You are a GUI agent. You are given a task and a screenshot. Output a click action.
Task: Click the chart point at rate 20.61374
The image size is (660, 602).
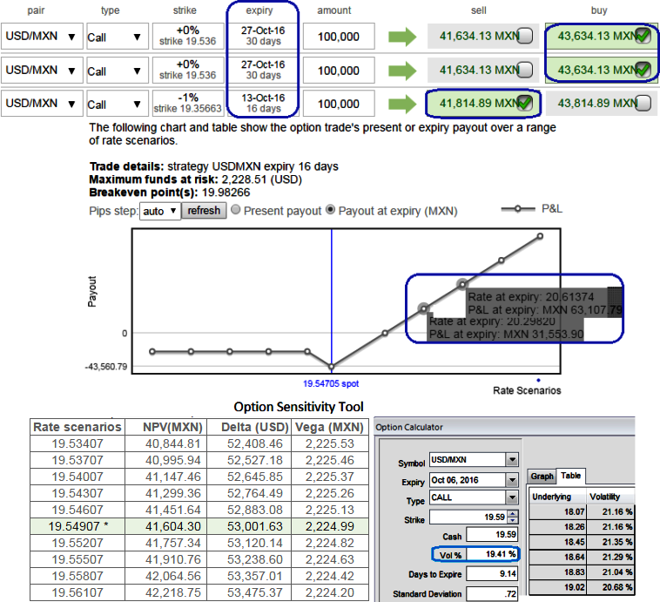(x=462, y=284)
